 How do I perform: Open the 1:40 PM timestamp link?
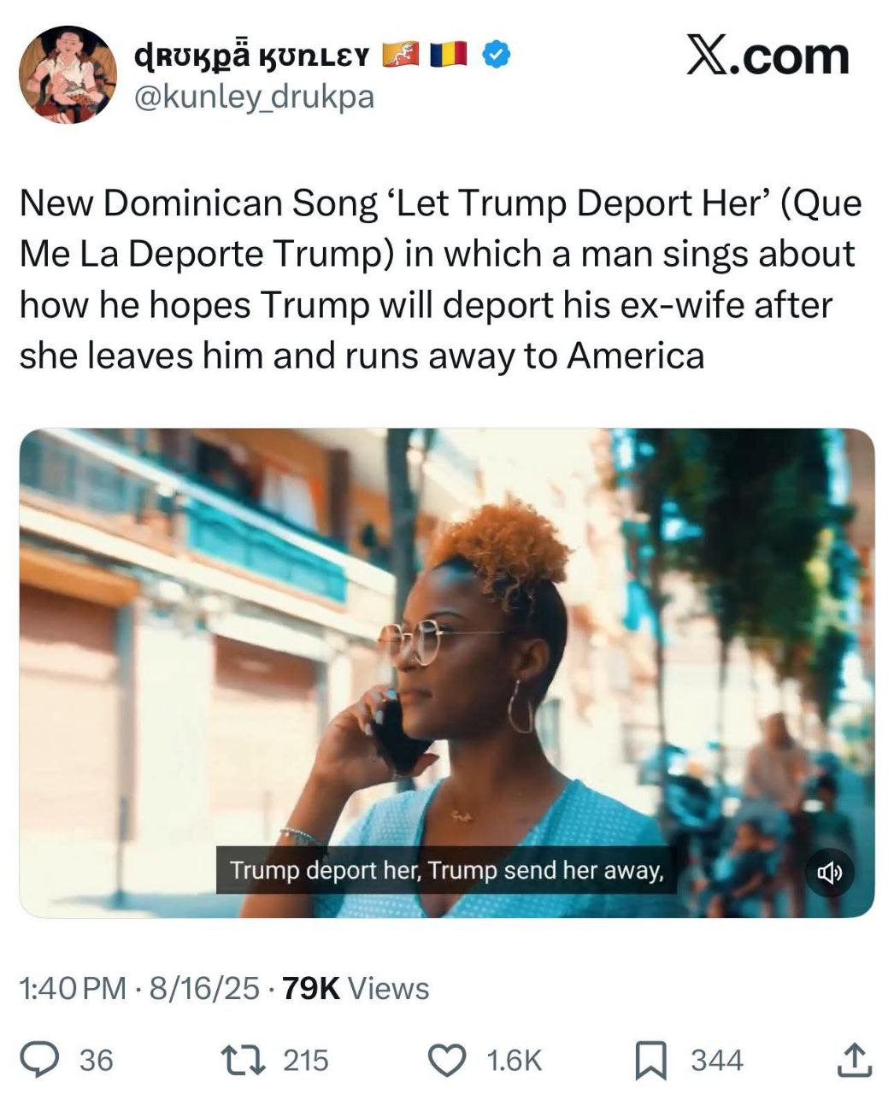click(x=72, y=988)
